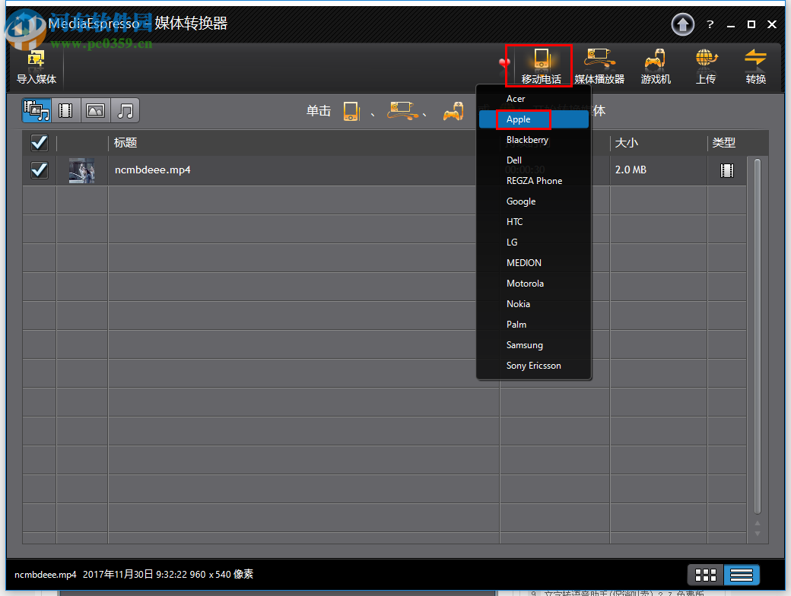
Task: Sort by the 标题 column header
Action: pyautogui.click(x=125, y=143)
